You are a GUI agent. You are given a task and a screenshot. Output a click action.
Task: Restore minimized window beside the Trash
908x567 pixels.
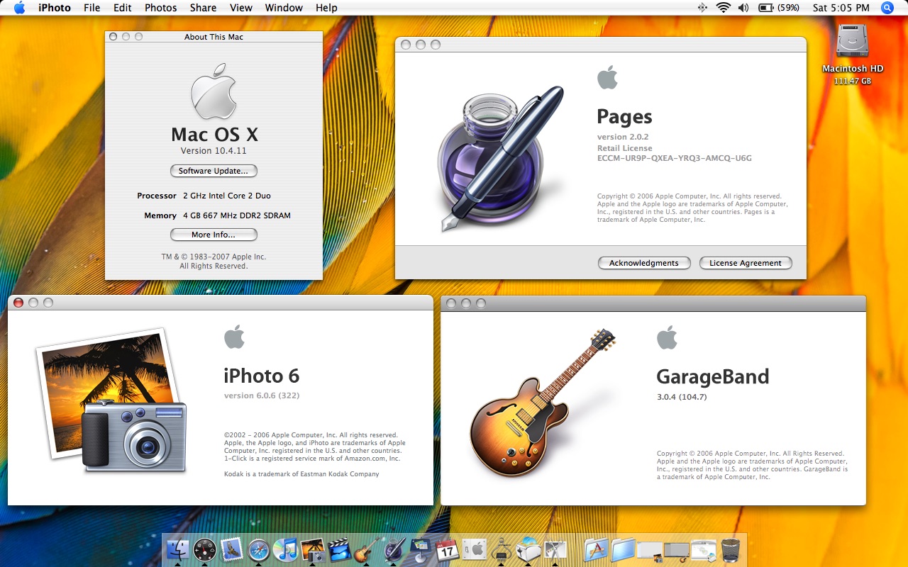(704, 549)
